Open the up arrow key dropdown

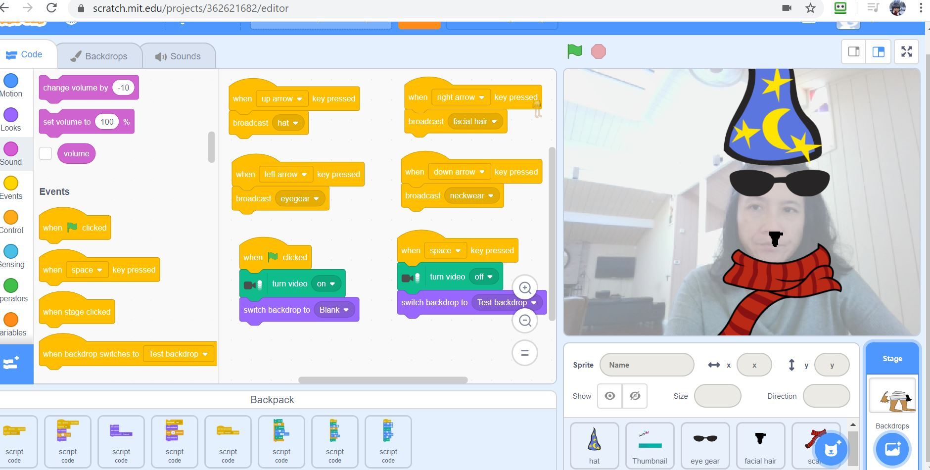pos(282,98)
